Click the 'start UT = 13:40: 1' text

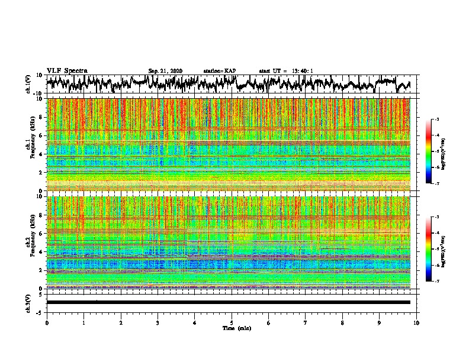click(x=286, y=71)
